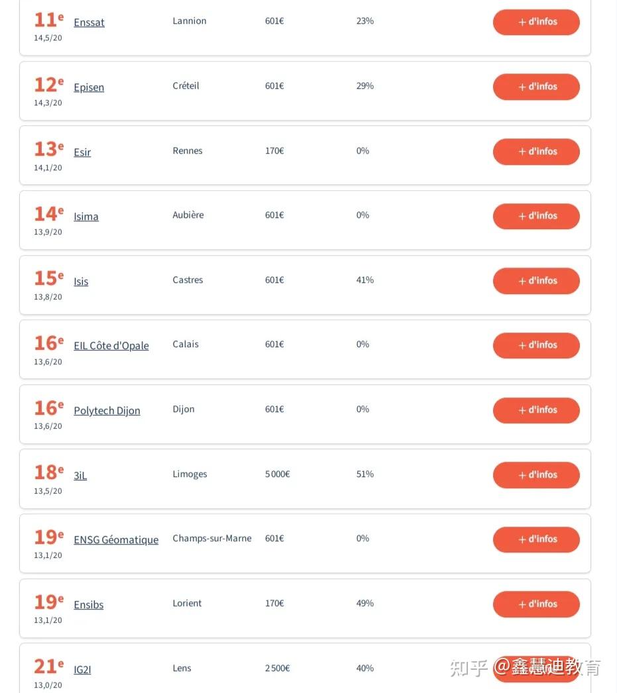The image size is (617, 693).
Task: Click "+ d'infos" button for Enssat
Action: [x=536, y=22]
